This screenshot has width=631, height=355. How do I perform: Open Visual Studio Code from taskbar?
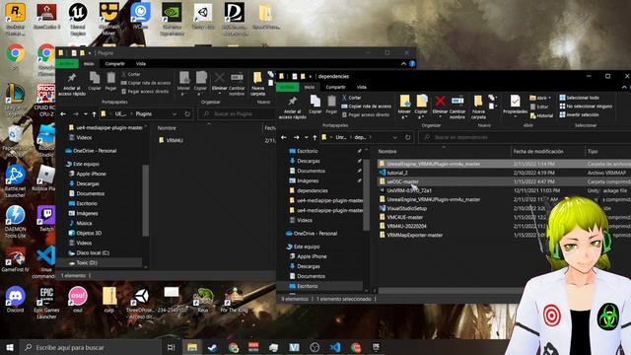click(335, 347)
